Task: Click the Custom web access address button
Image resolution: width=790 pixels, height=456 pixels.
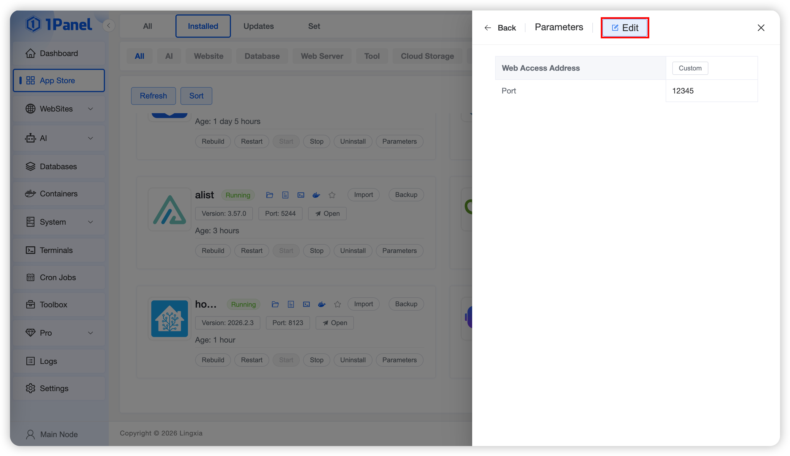Action: tap(690, 68)
